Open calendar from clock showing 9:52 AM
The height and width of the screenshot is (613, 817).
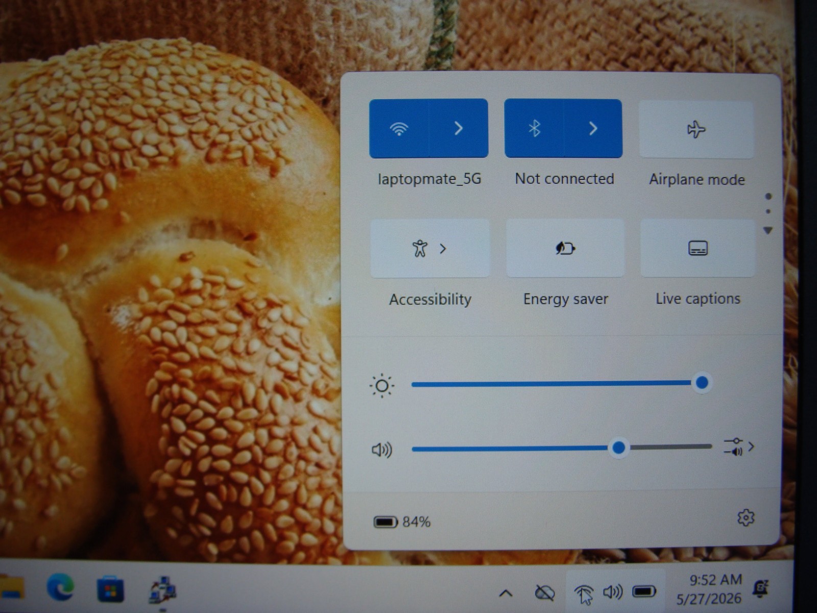pos(709,589)
